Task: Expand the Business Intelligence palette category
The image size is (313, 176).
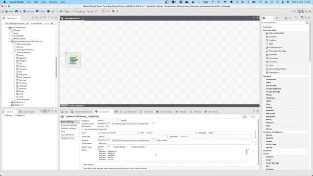Action: coord(273,132)
